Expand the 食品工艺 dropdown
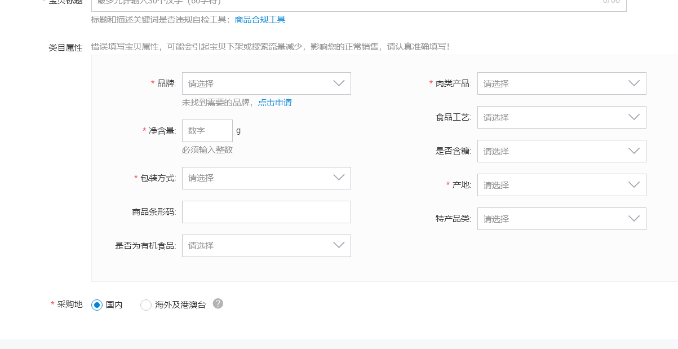 (561, 117)
